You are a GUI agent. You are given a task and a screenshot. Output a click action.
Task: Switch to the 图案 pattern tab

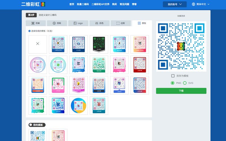pos(36,23)
